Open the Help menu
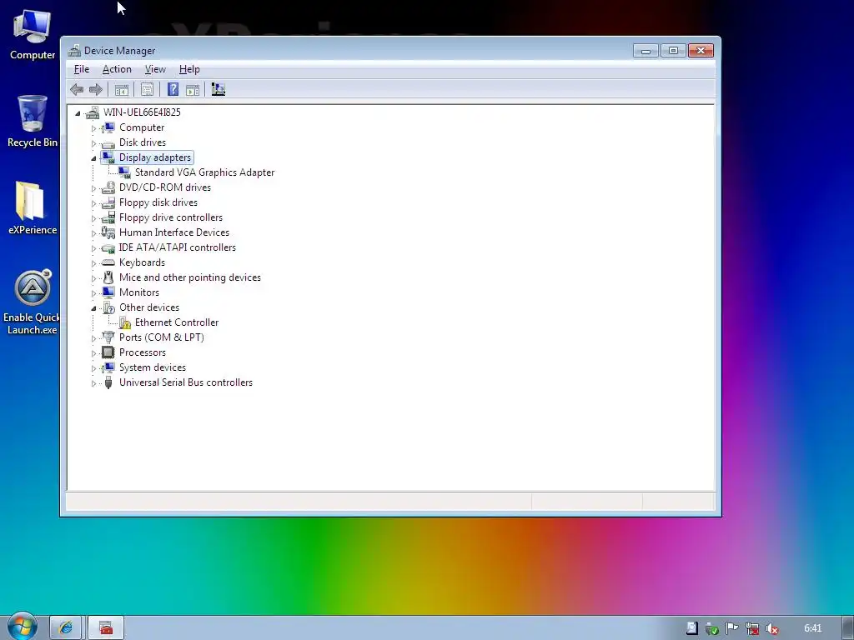The width and height of the screenshot is (854, 640). tap(189, 69)
